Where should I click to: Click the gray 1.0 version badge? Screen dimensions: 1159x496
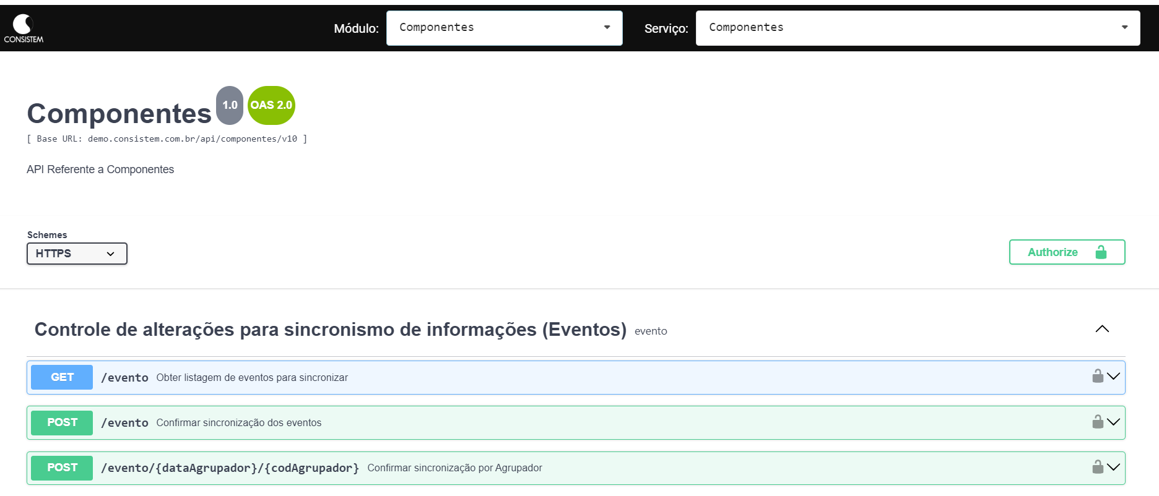coord(230,105)
